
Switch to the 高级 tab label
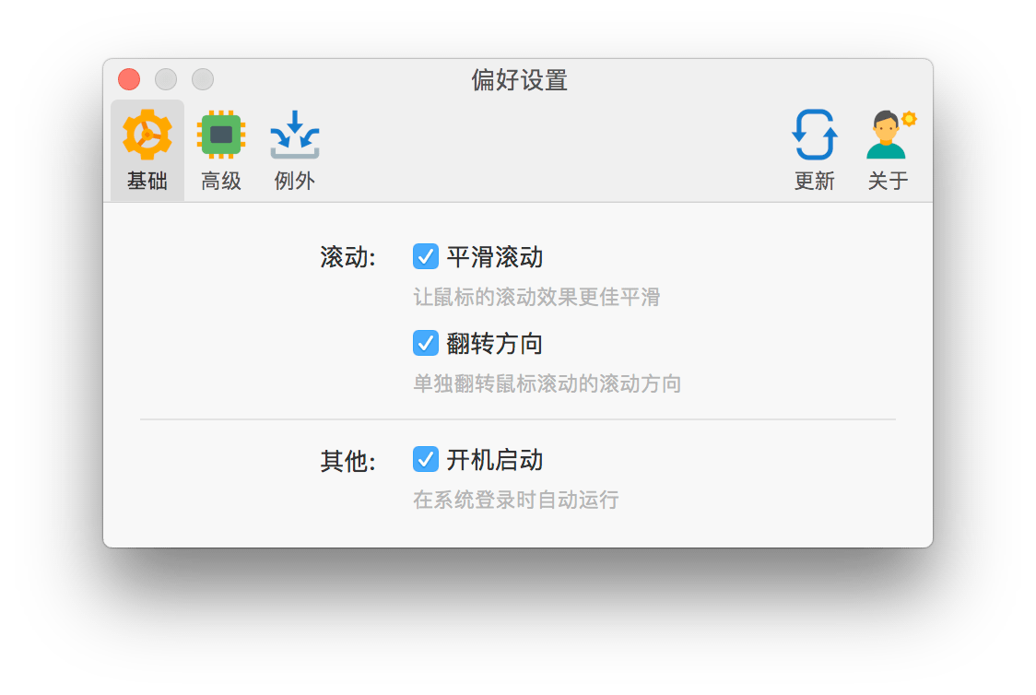pyautogui.click(x=221, y=181)
